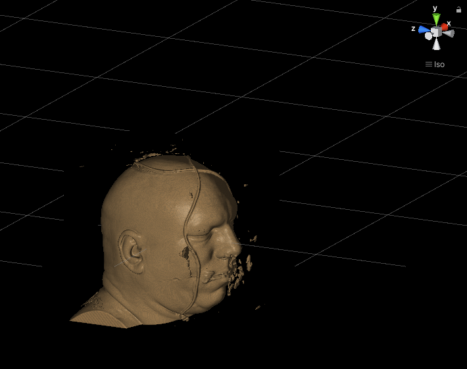Click the back of the head model
The image size is (467, 369).
pyautogui.click(x=110, y=217)
